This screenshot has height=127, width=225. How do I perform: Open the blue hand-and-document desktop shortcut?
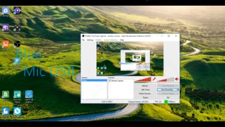(x=6, y=111)
